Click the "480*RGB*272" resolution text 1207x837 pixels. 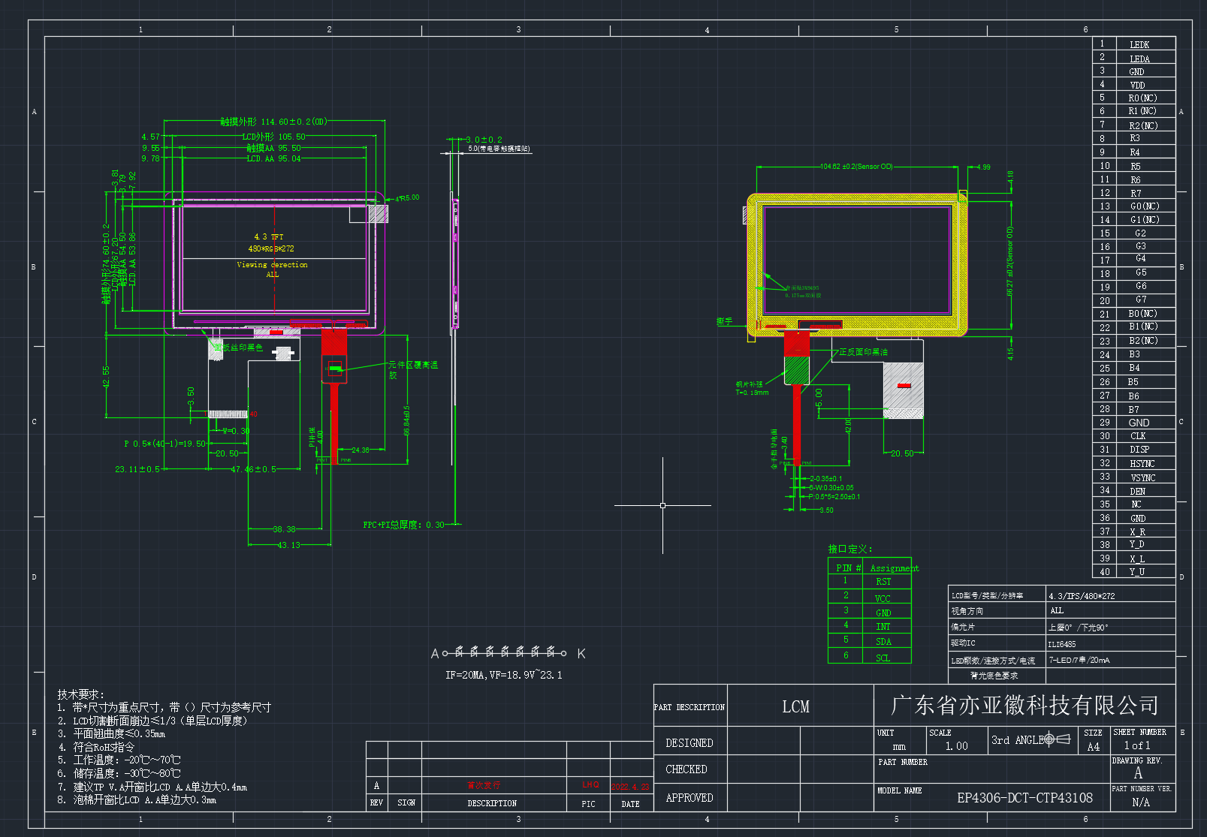pyautogui.click(x=271, y=248)
